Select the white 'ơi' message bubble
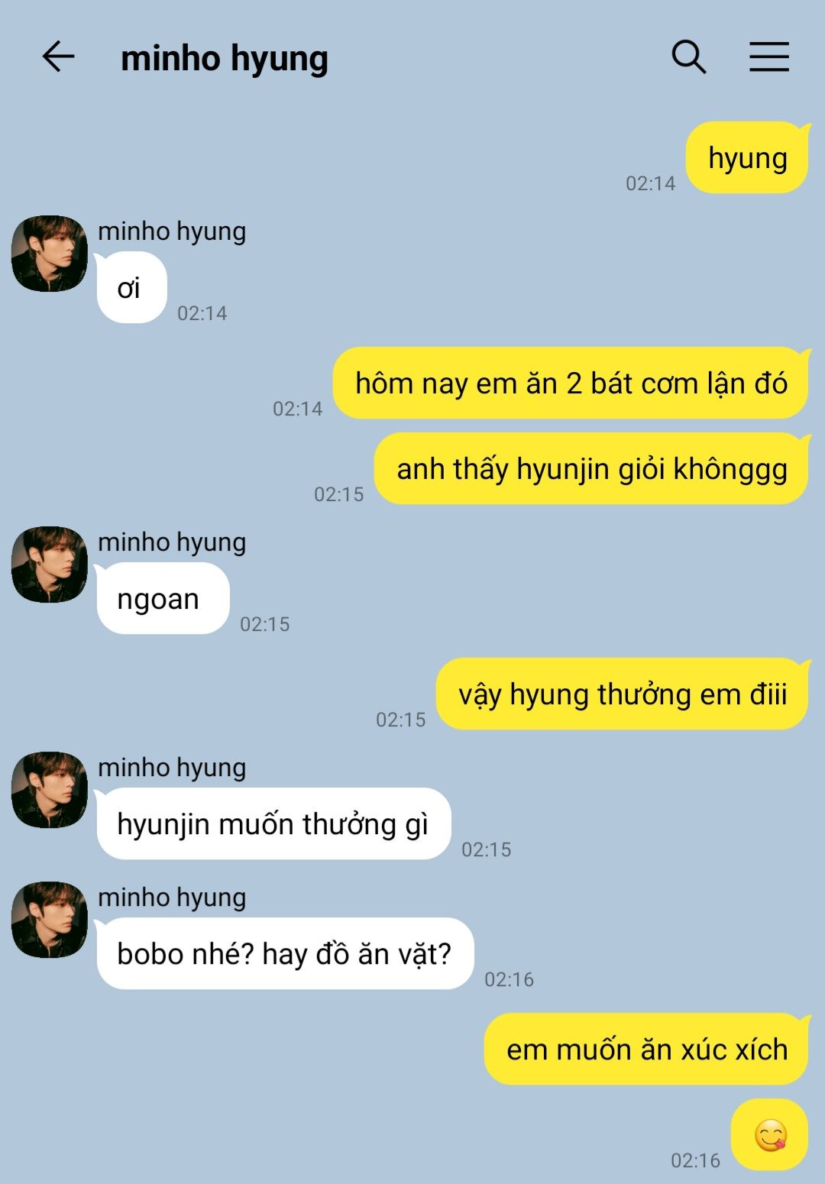This screenshot has width=825, height=1184. tap(131, 287)
